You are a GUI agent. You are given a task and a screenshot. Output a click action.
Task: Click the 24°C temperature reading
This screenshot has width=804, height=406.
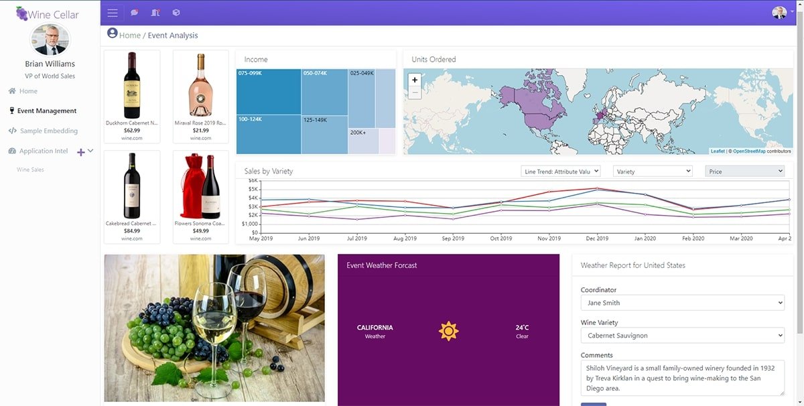pos(522,328)
